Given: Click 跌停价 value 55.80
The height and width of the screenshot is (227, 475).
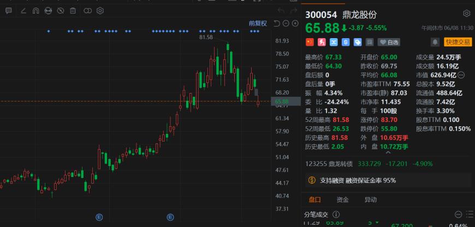Looking at the screenshot, I should [x=389, y=128].
